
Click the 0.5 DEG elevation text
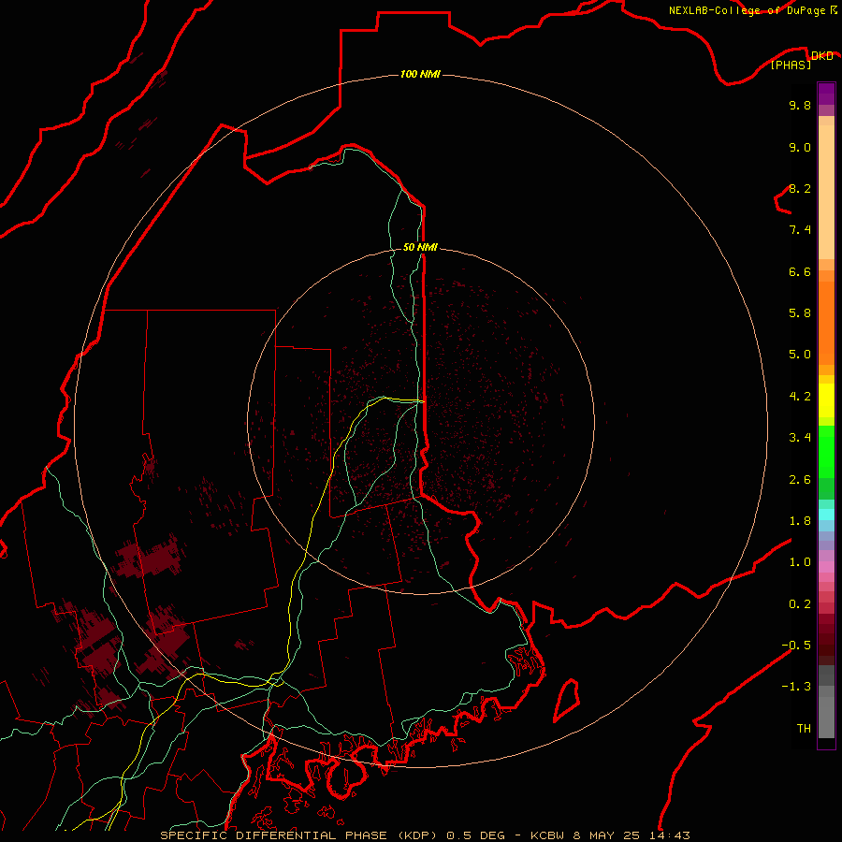476,835
